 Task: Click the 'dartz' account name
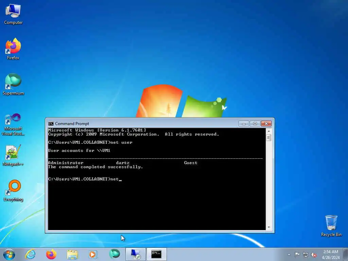coord(122,163)
